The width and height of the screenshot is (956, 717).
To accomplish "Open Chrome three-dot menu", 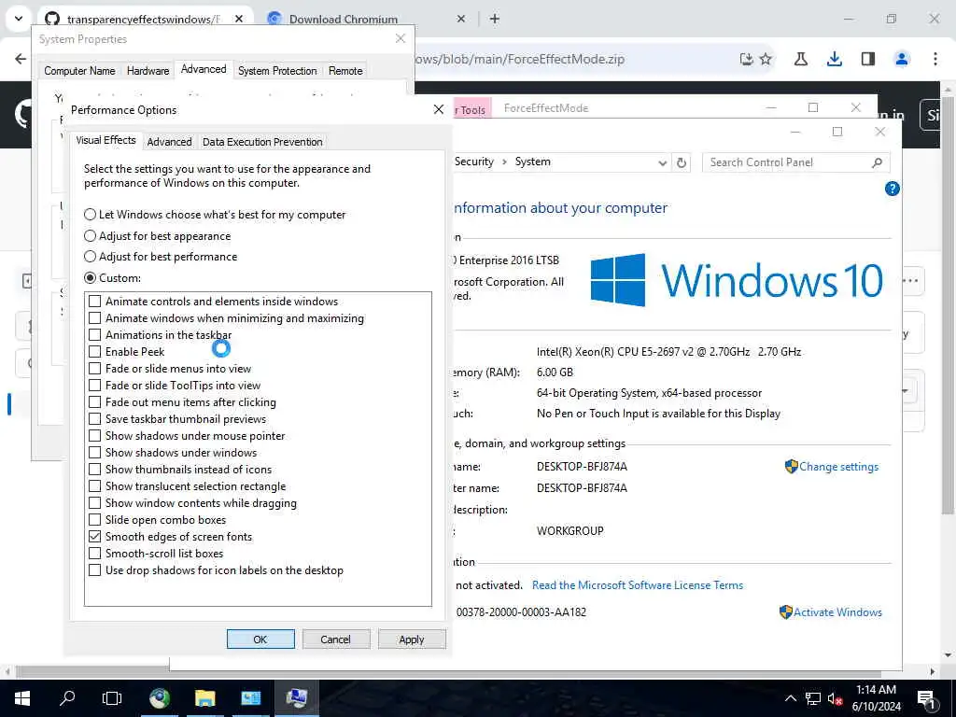I will pos(935,59).
